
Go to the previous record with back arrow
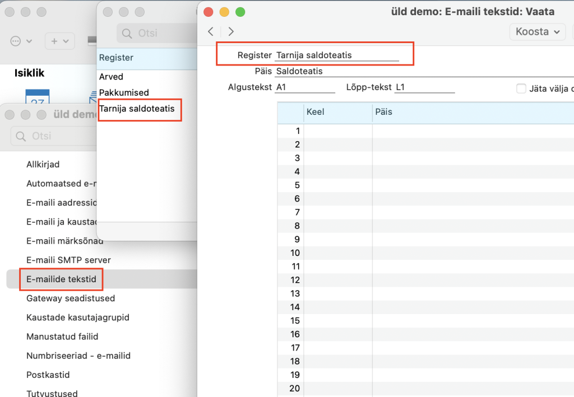(211, 31)
